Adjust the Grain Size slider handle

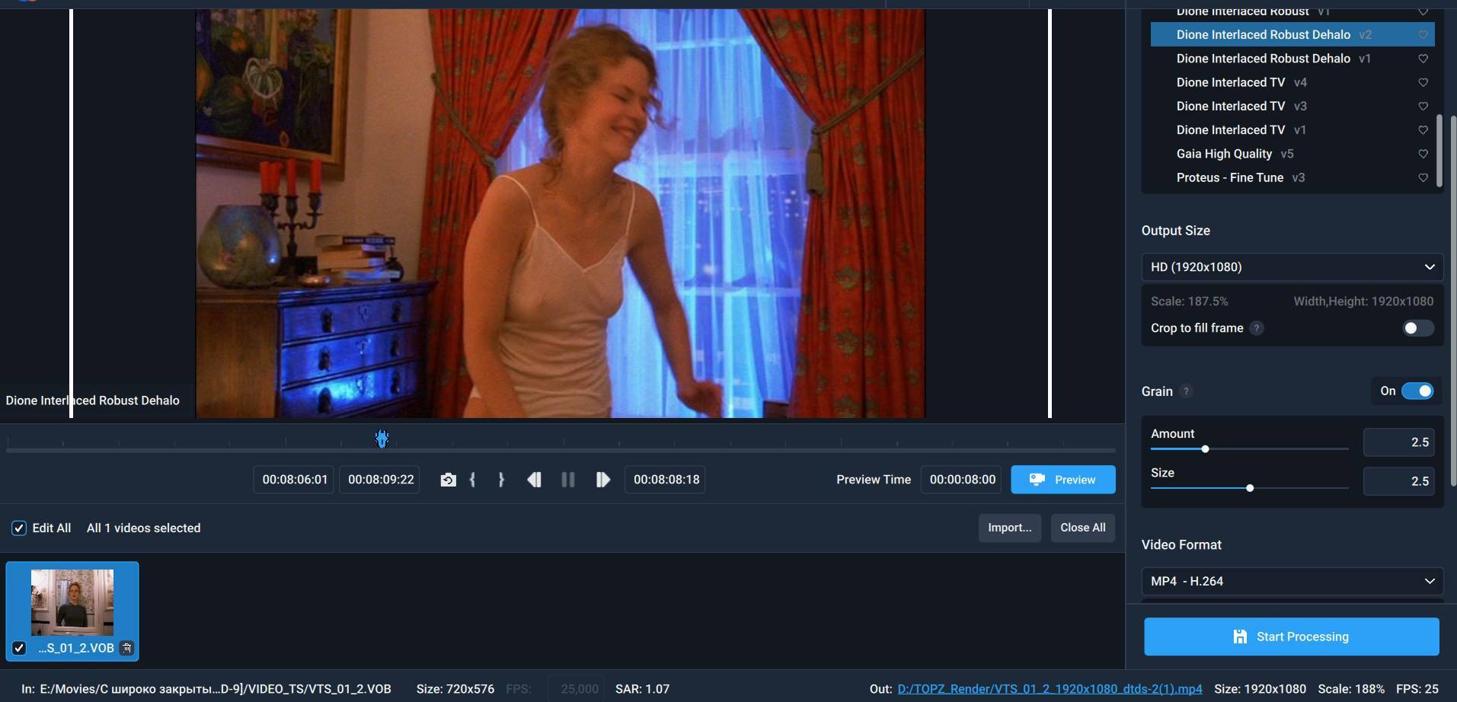1250,488
